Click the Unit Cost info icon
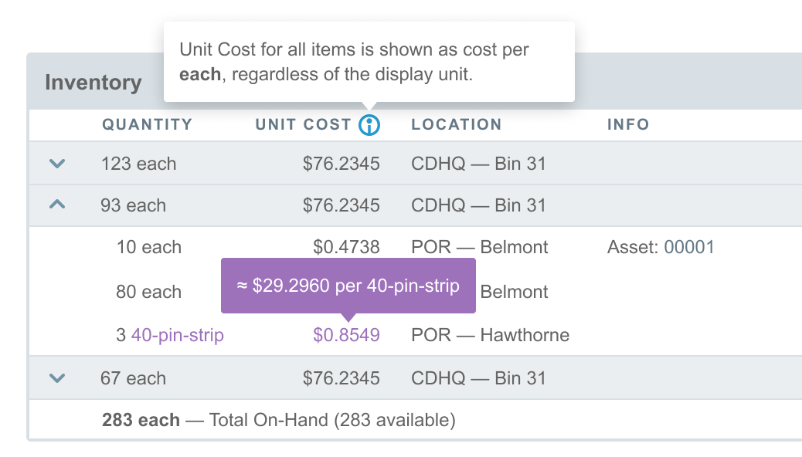The width and height of the screenshot is (802, 457). click(369, 124)
